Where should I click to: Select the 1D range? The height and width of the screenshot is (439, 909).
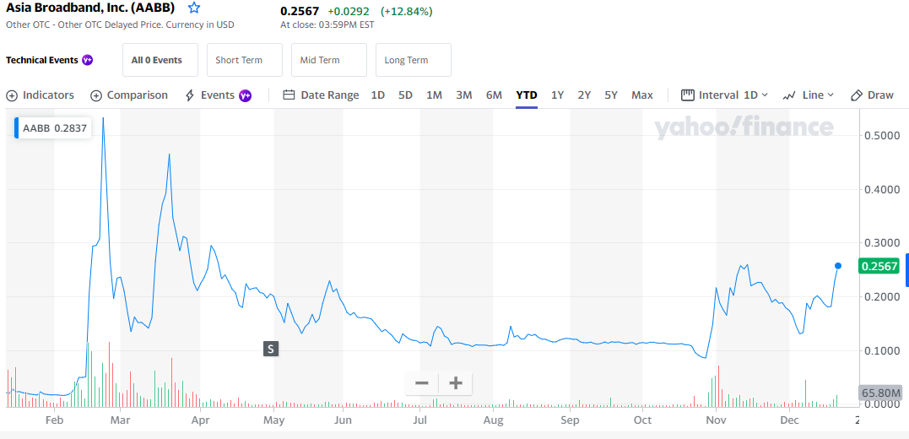378,95
